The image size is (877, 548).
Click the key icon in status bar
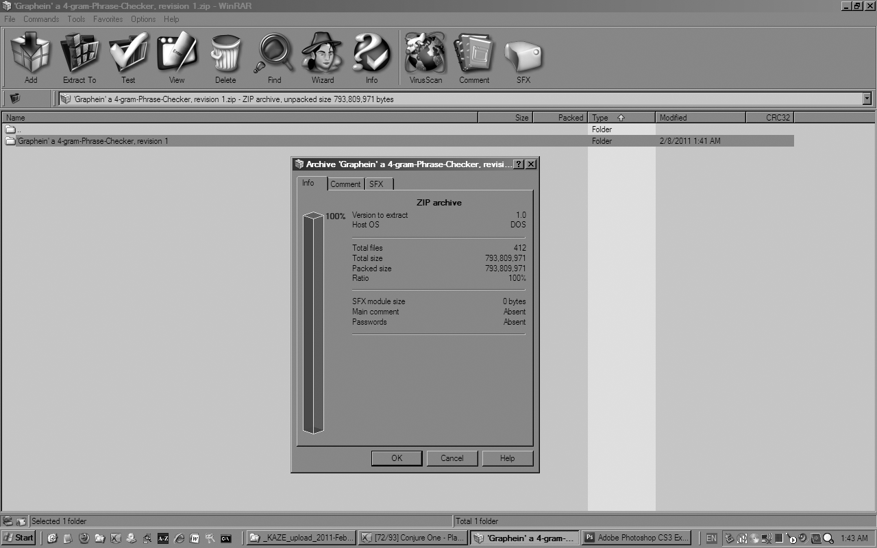[21, 521]
